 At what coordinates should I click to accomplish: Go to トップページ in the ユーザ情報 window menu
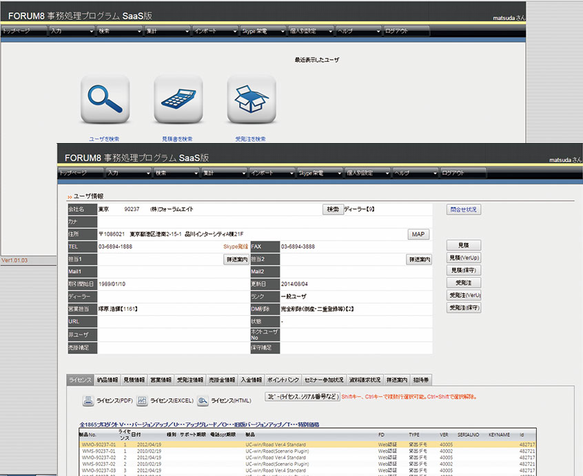[81, 173]
